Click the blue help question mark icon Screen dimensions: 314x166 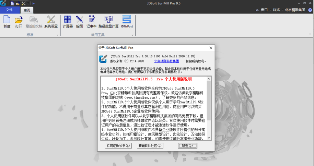[310, 10]
